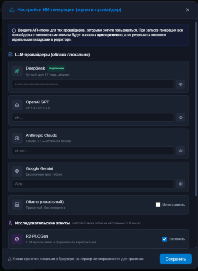Viewport: 198px width, 271px height.
Task: Click the Anthropic Claude brain icon
Action: click(17, 138)
